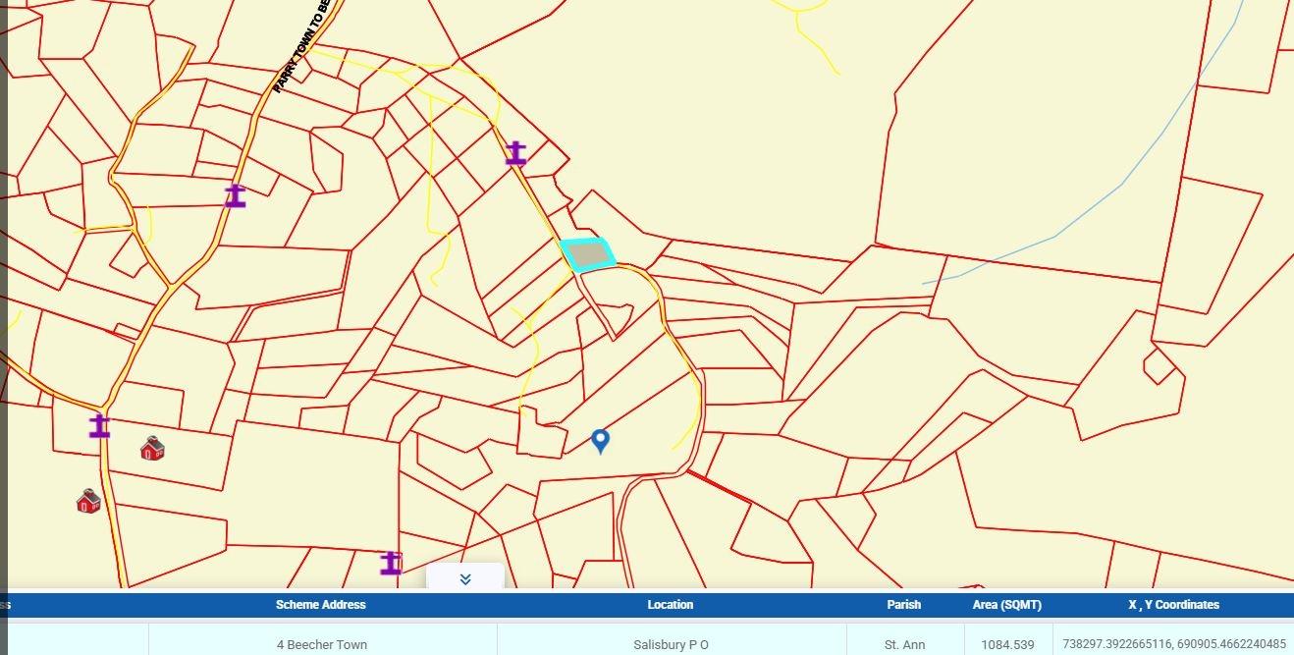Click purple church marker above the red buildings
The width and height of the screenshot is (1294, 655).
pos(99,426)
